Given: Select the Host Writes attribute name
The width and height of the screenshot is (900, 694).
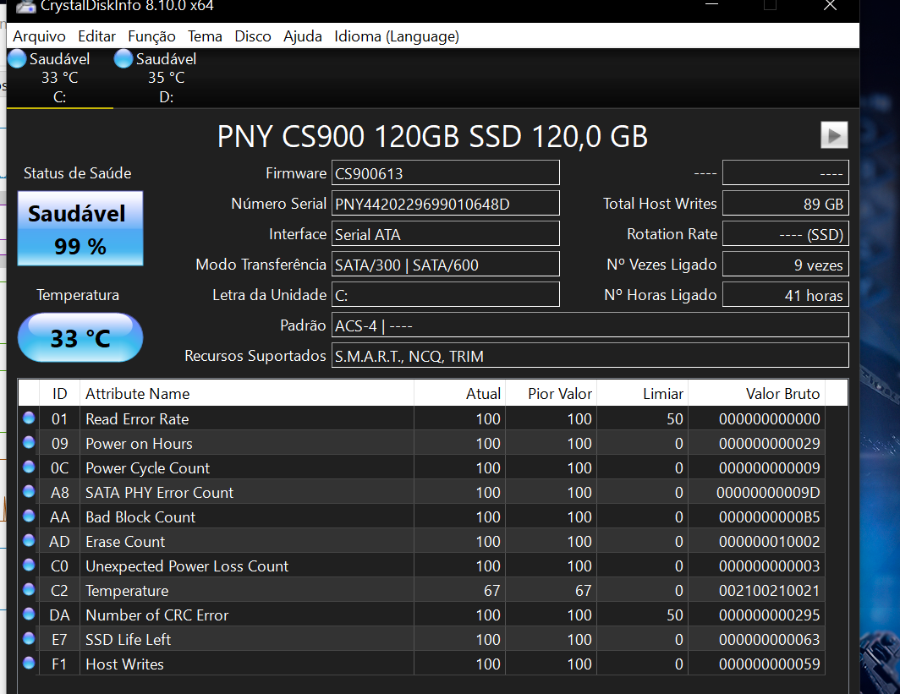Looking at the screenshot, I should 124,664.
